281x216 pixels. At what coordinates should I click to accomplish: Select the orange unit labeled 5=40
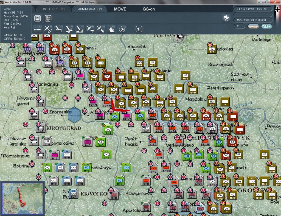[153, 115]
